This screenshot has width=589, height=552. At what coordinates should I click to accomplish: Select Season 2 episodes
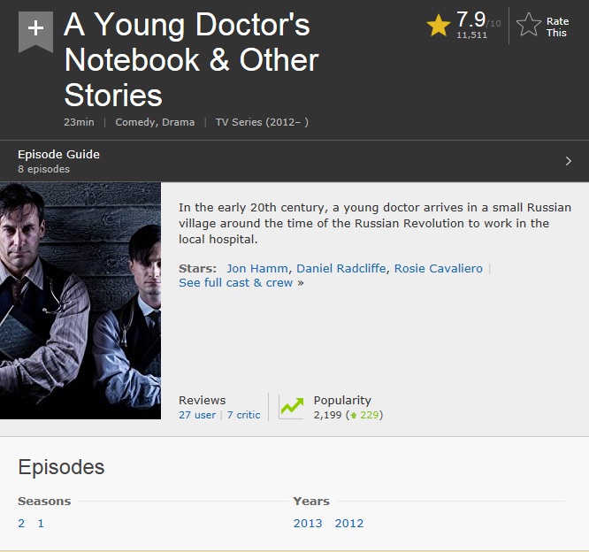click(x=21, y=523)
